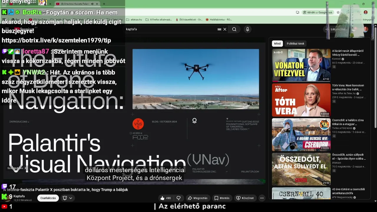
Task: Clear the YouTube search box text
Action: pyautogui.click(x=225, y=29)
